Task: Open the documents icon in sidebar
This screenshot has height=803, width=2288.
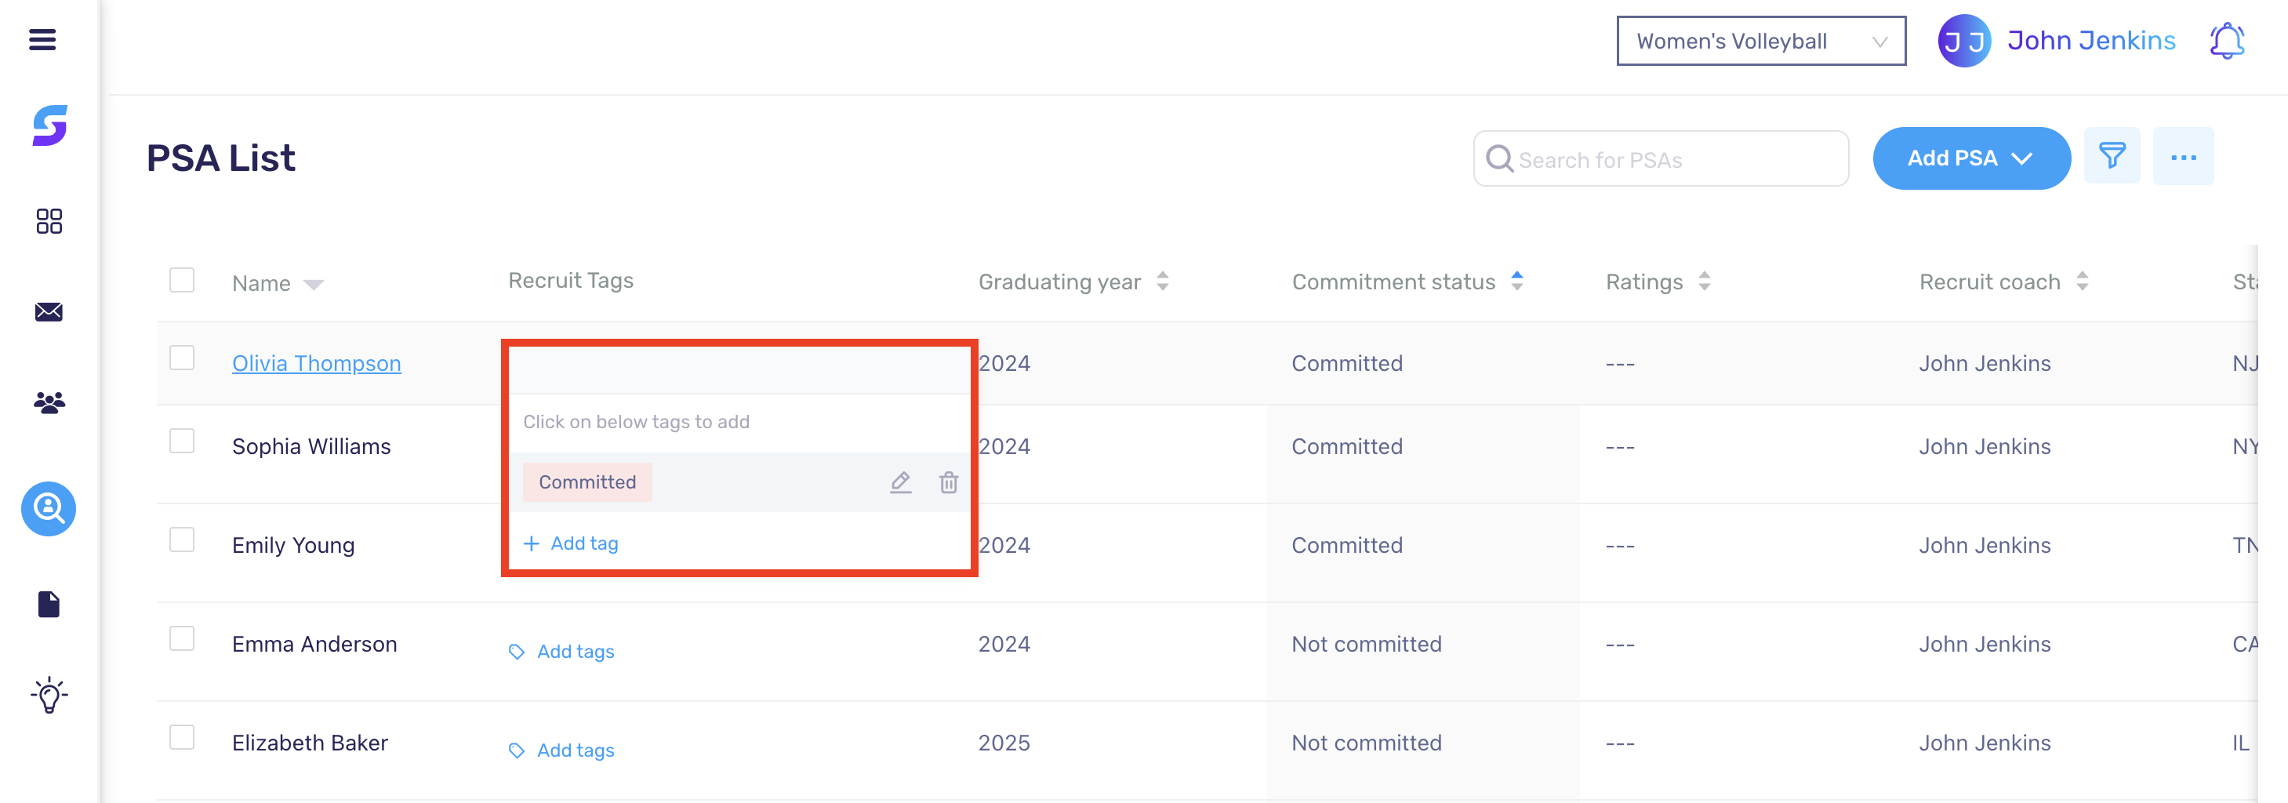Action: 49,603
